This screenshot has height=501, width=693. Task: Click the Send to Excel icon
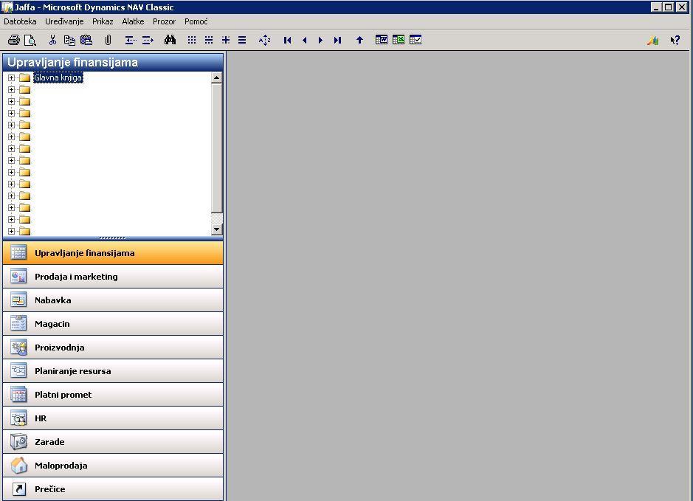(x=399, y=40)
